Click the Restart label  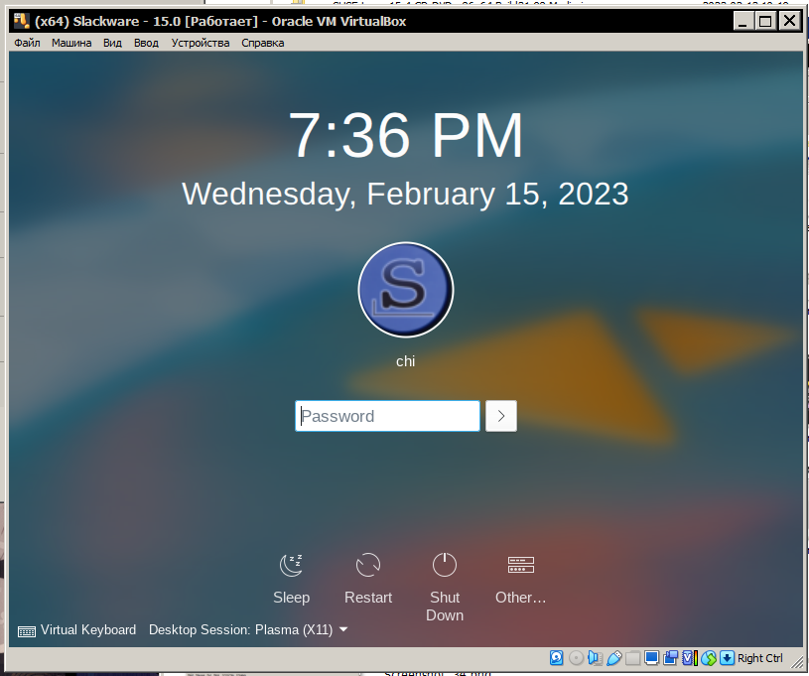click(x=368, y=598)
